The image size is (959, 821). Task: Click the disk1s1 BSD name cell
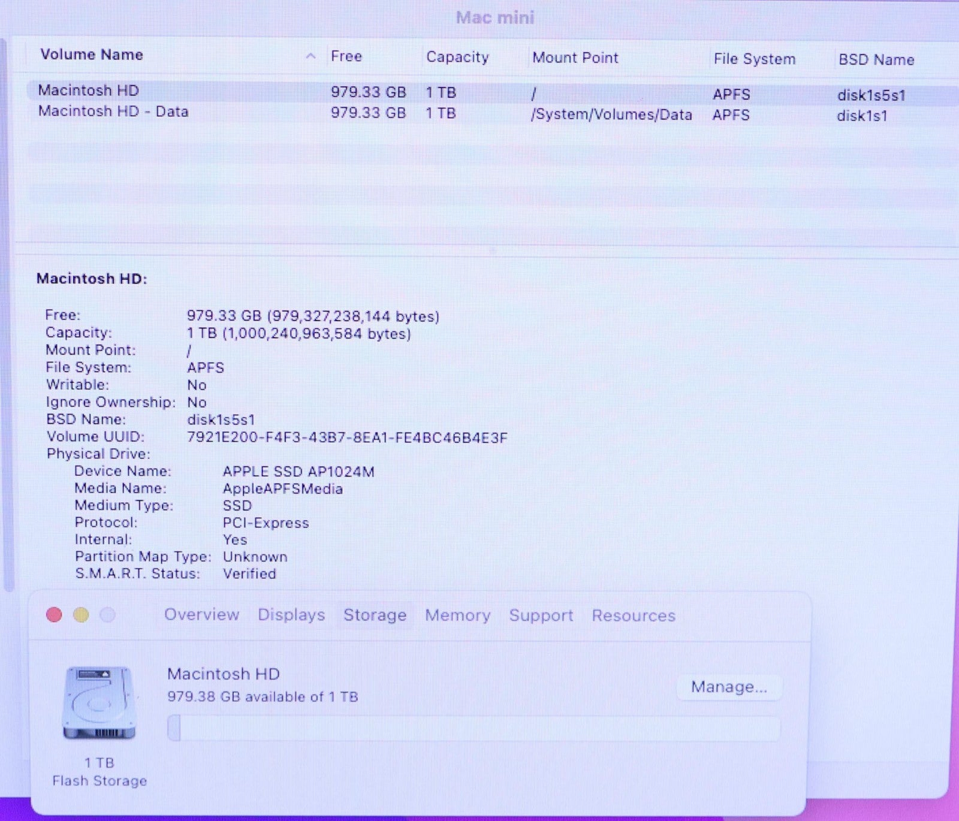click(x=862, y=116)
